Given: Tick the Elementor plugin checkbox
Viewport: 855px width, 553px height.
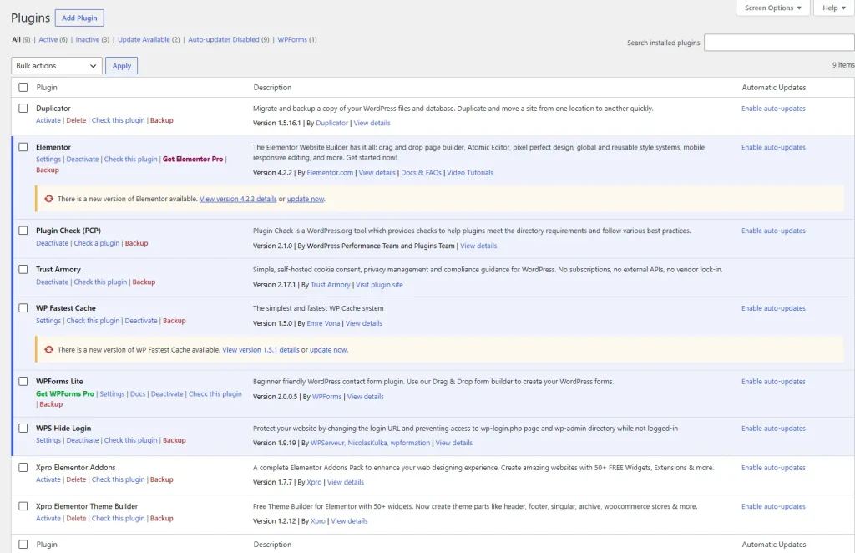Looking at the screenshot, I should tap(23, 147).
